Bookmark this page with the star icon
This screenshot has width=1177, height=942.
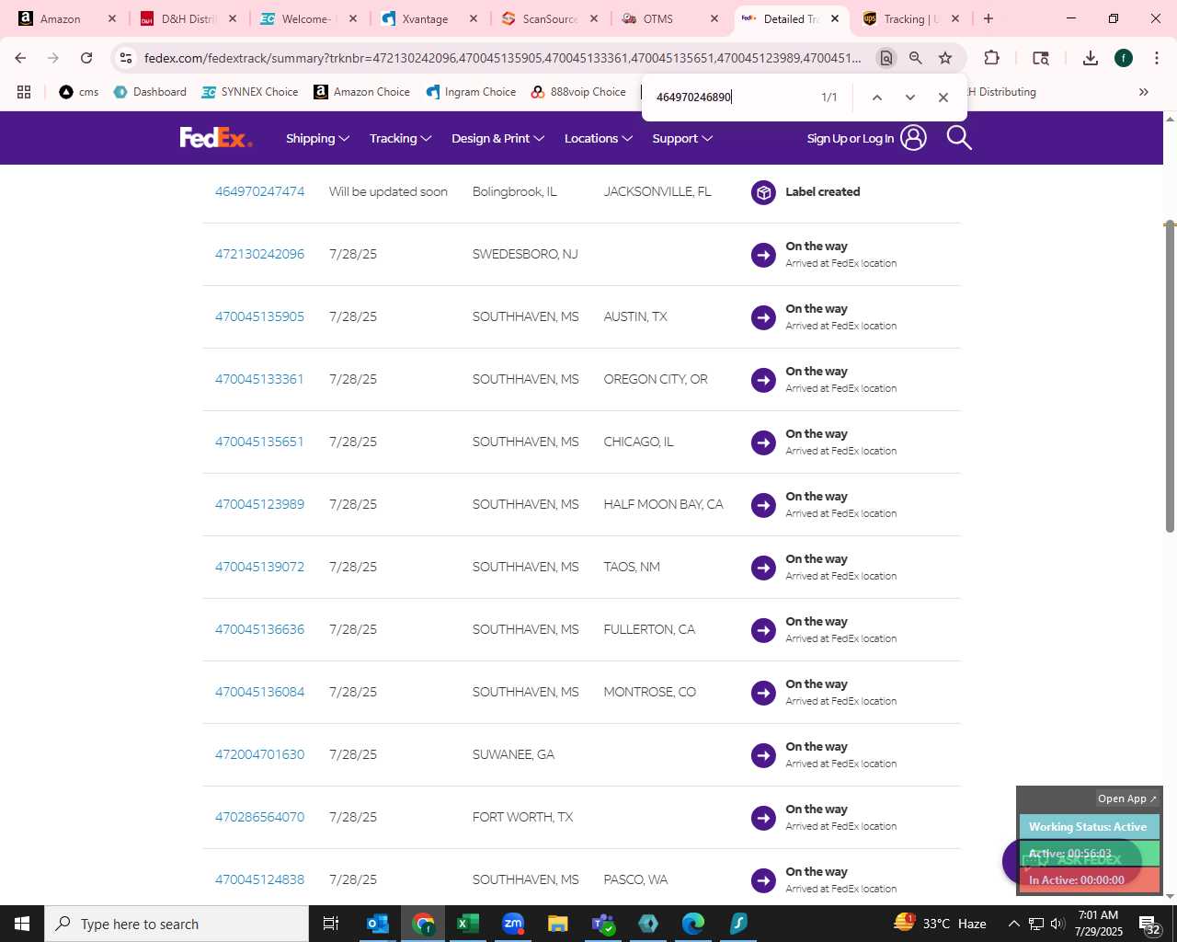pos(945,58)
